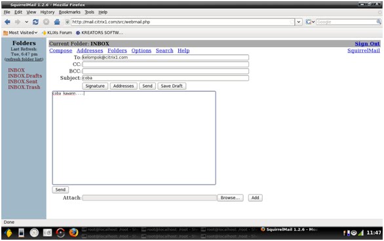
Task: Open the History menu
Action: tap(47, 12)
